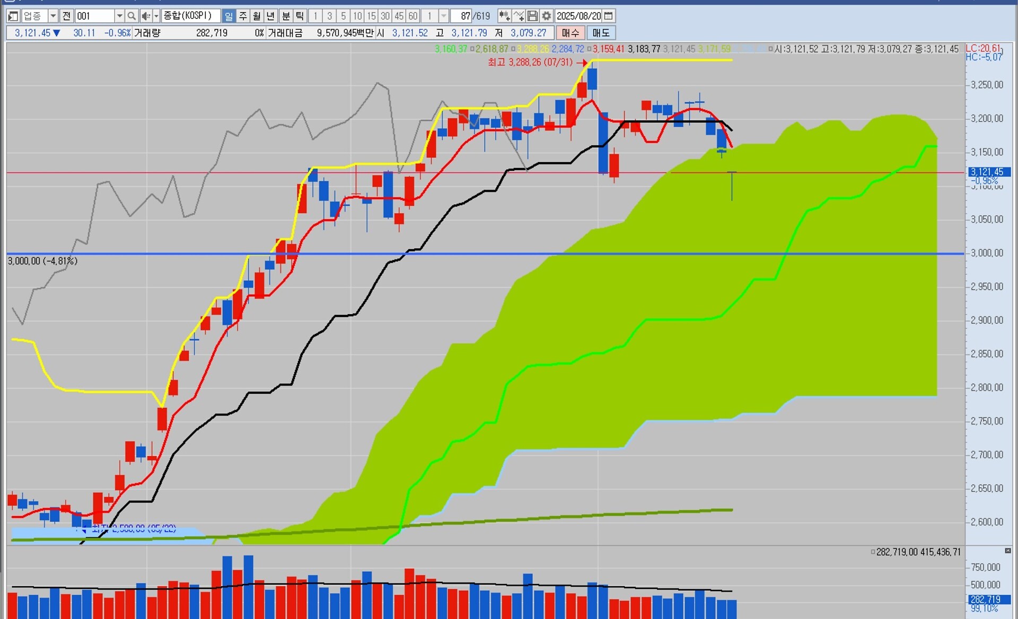Open the 001 code dropdown
The width and height of the screenshot is (1018, 619).
pyautogui.click(x=119, y=16)
